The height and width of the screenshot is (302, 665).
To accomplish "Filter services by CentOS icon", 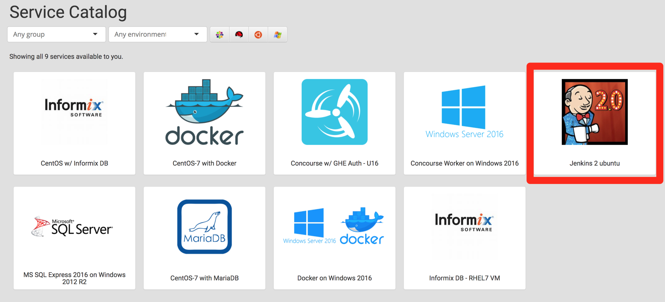I will point(219,35).
